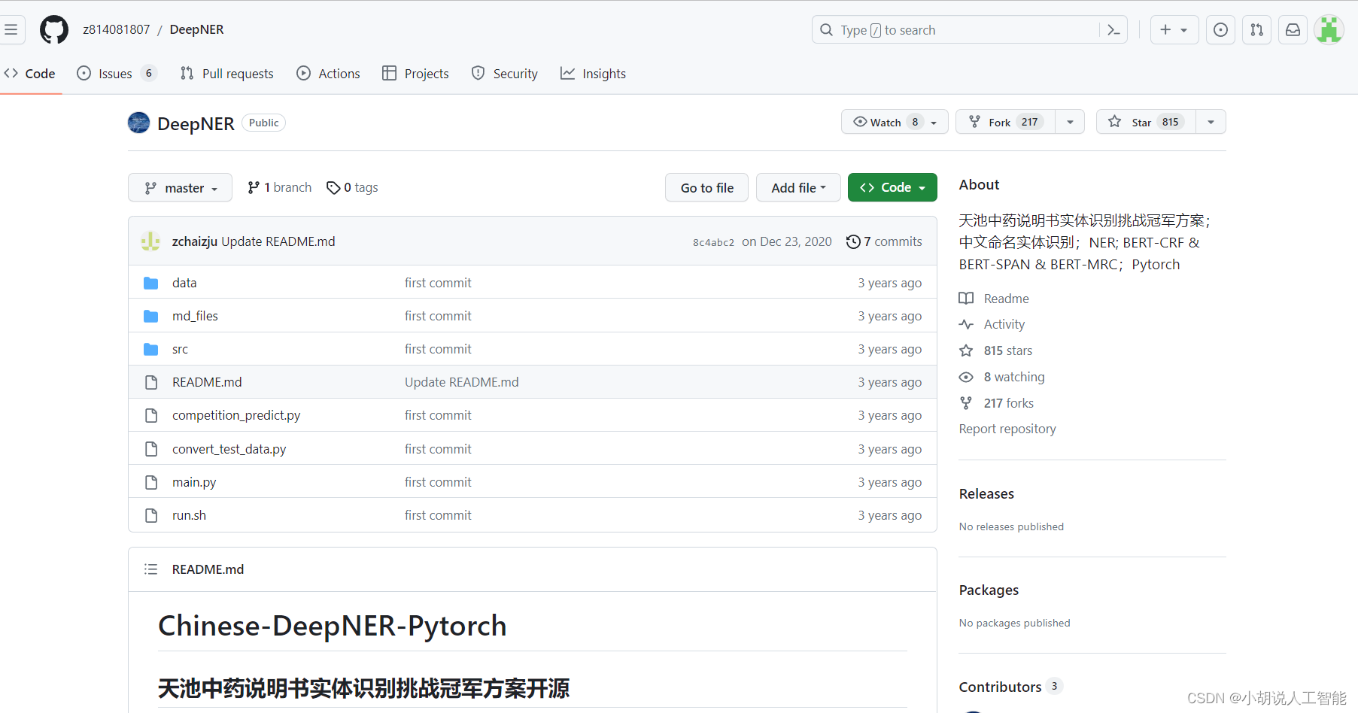
Task: Switch to the Actions tab
Action: [328, 74]
